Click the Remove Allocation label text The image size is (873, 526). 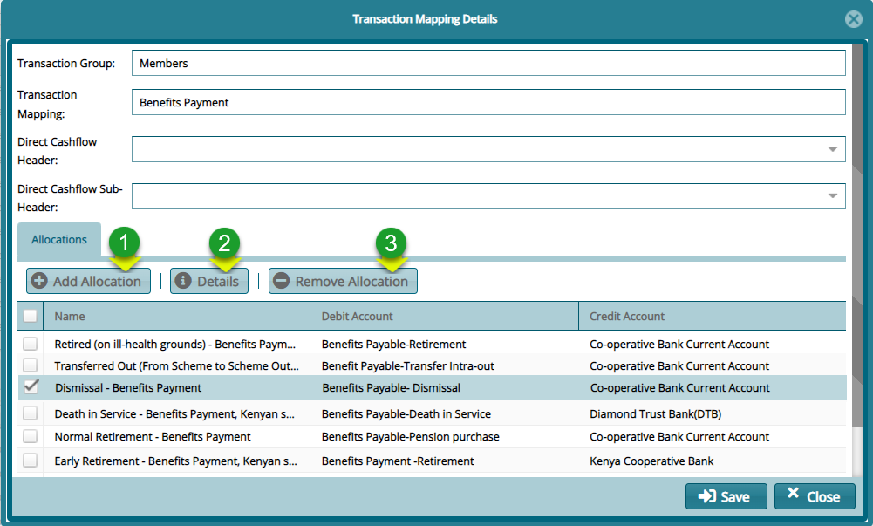(x=351, y=281)
